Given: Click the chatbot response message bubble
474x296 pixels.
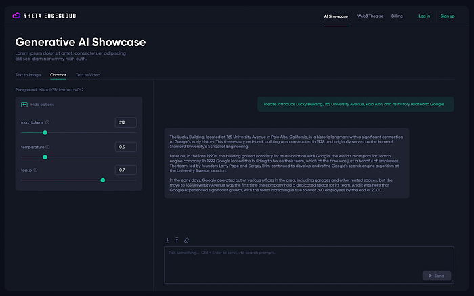Looking at the screenshot, I should tap(286, 164).
